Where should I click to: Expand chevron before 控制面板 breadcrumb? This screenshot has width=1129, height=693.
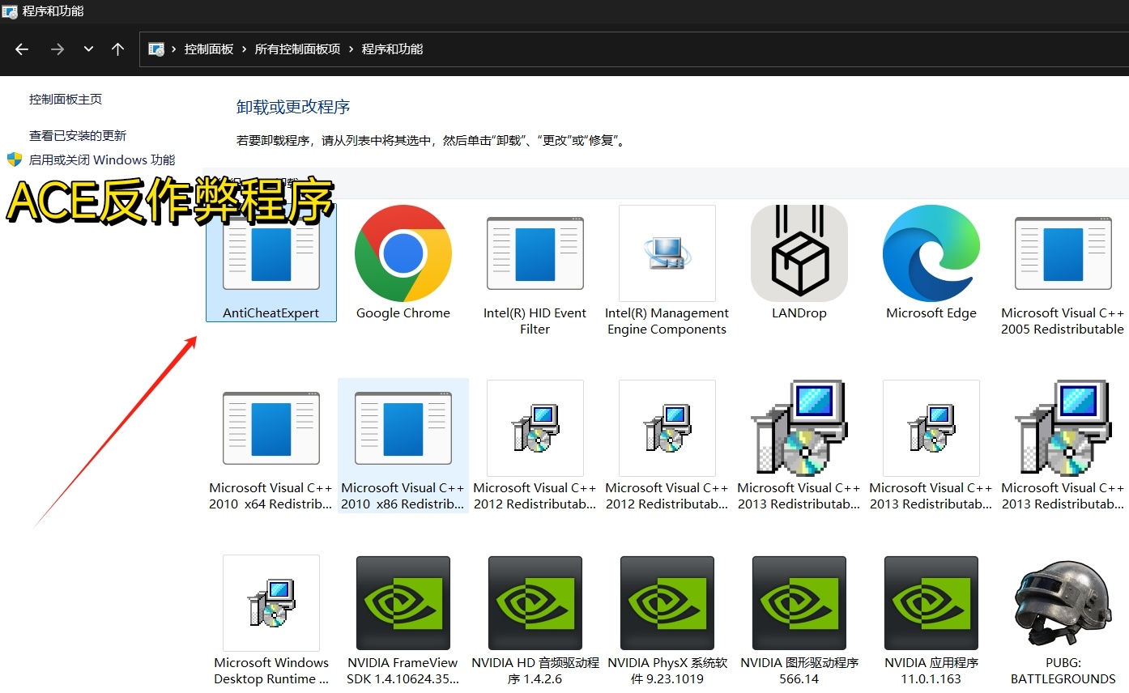(x=174, y=49)
